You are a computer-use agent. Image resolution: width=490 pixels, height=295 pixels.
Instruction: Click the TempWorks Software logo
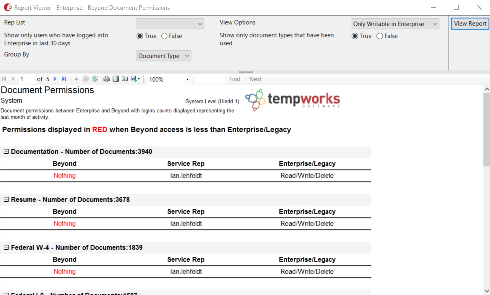(293, 100)
